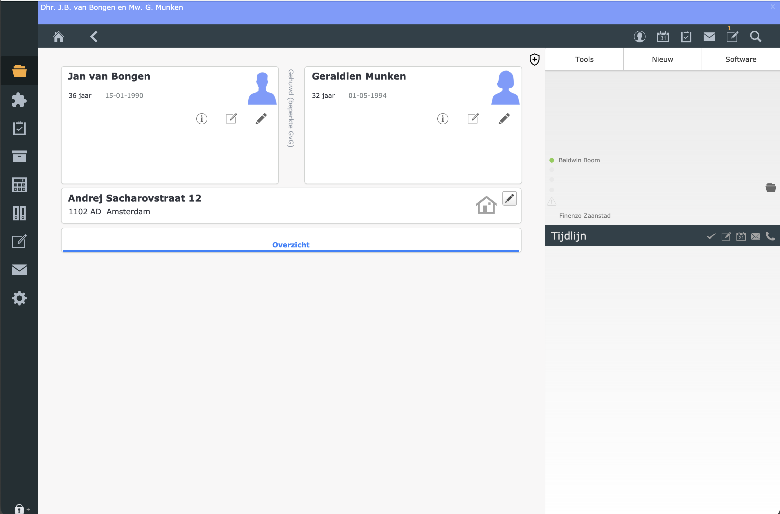Click the house icon in address card

coord(486,205)
